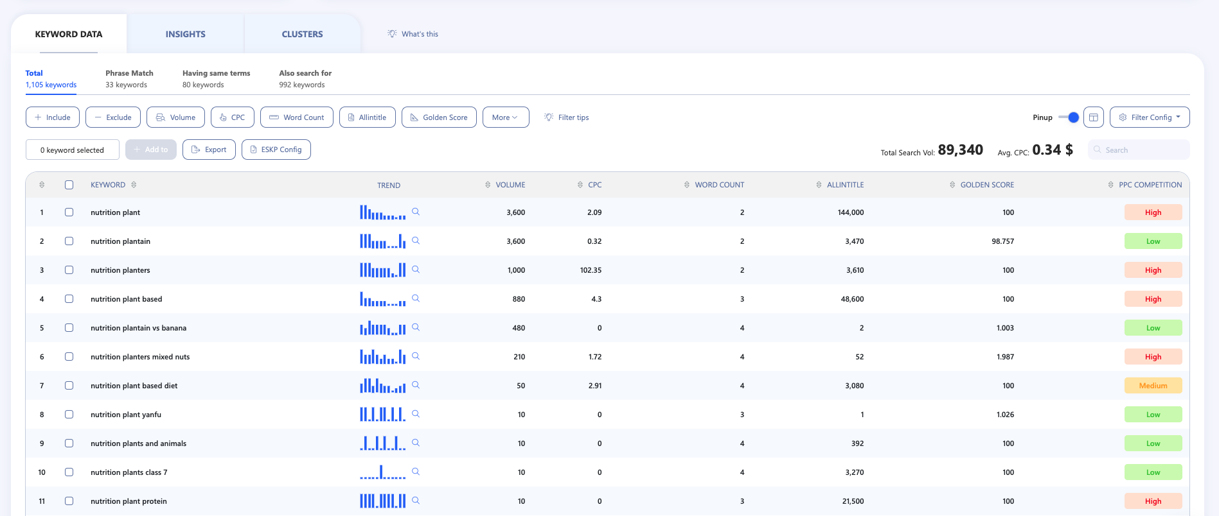Click Medium badge for nutrition plant based diet
This screenshot has width=1219, height=516.
1153,386
